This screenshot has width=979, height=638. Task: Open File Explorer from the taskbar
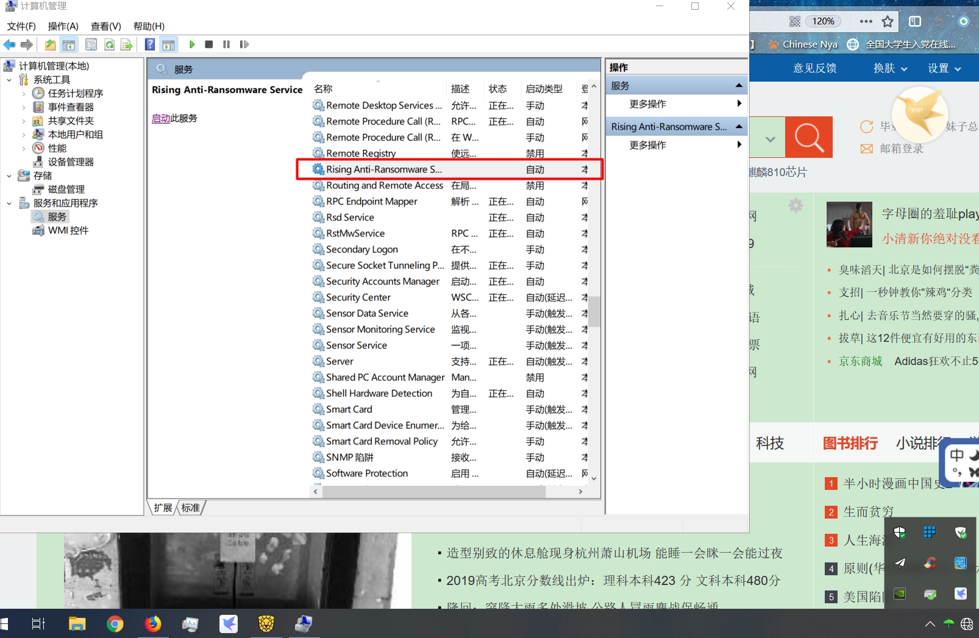tap(77, 623)
